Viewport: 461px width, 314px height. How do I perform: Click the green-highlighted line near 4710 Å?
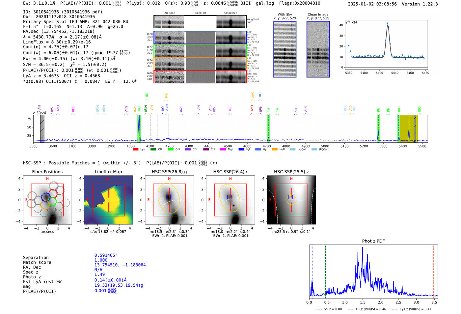coord(268,128)
